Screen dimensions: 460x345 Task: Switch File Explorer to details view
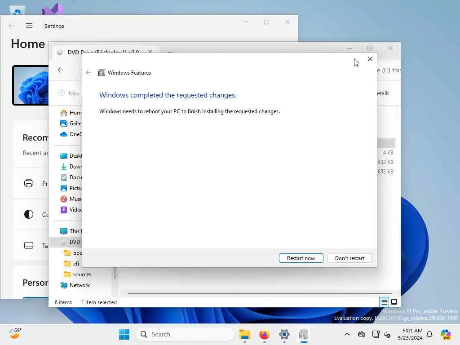[384, 302]
